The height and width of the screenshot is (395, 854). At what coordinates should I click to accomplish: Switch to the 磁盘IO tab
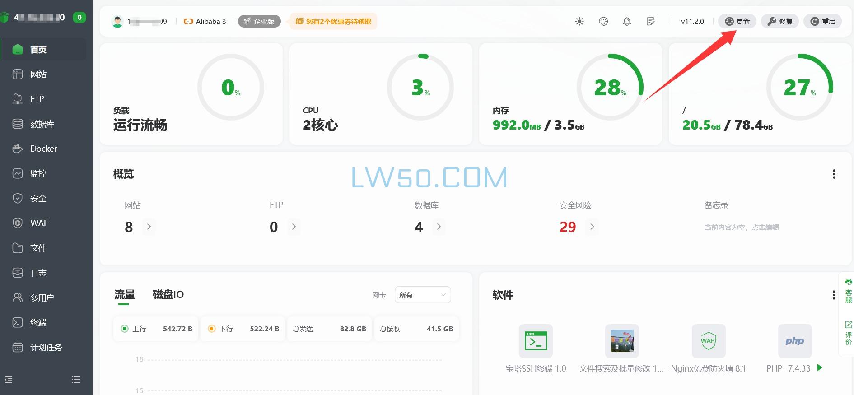coord(168,295)
